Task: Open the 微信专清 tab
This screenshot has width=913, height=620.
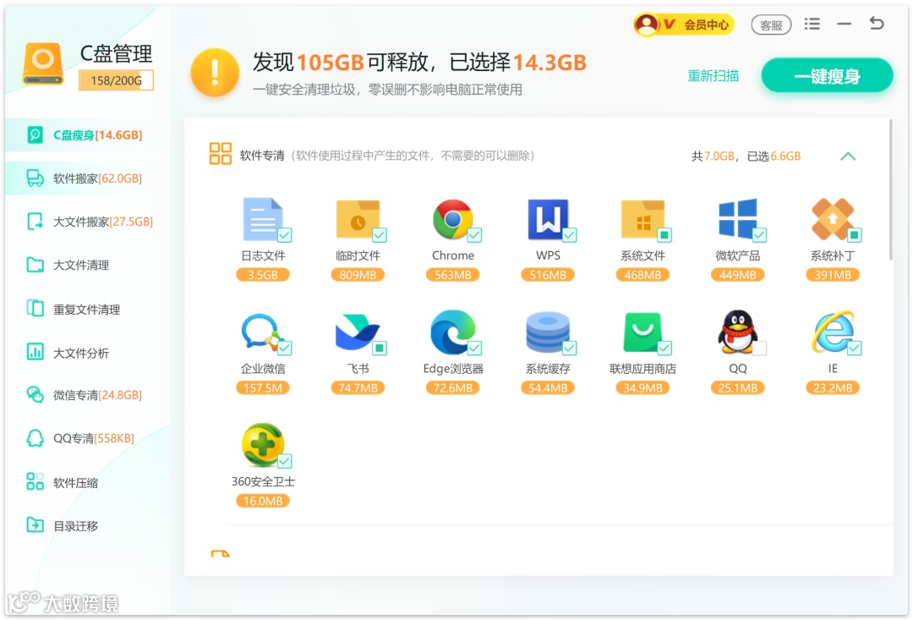Action: (87, 395)
